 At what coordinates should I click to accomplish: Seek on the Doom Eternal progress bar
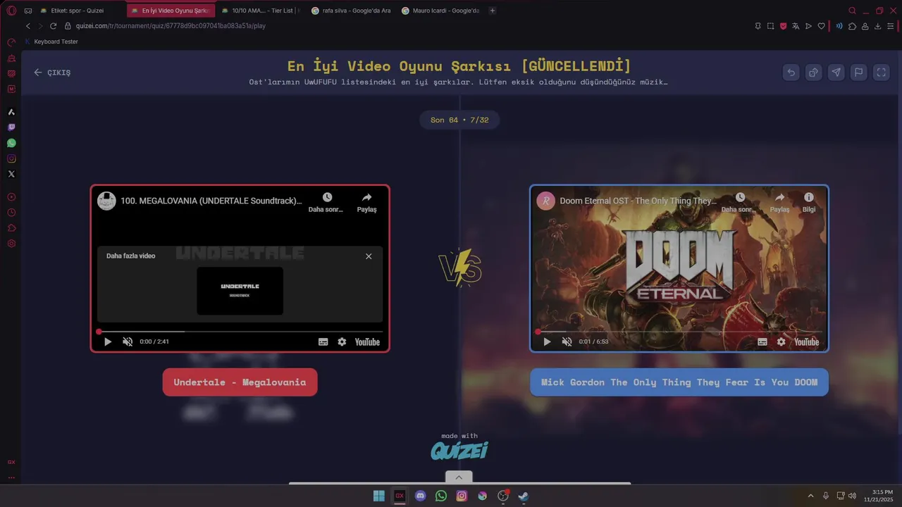(x=679, y=332)
